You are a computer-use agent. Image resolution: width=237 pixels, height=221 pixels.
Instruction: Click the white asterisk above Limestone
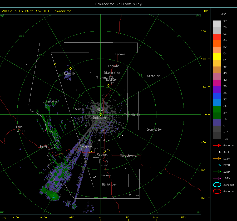pyautogui.click(x=50, y=99)
